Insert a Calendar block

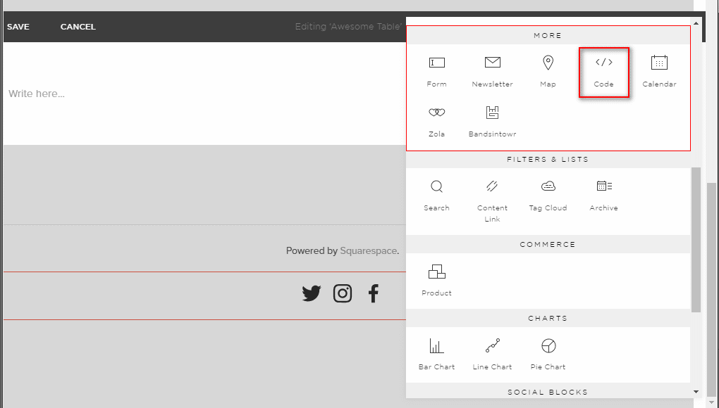pos(659,70)
